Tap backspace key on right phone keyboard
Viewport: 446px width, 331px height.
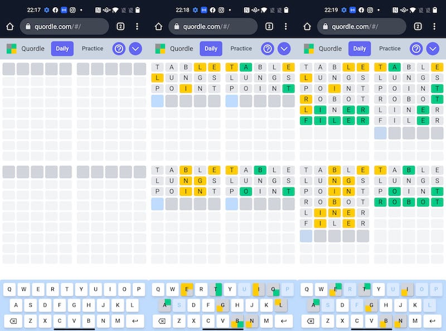[x=311, y=321]
